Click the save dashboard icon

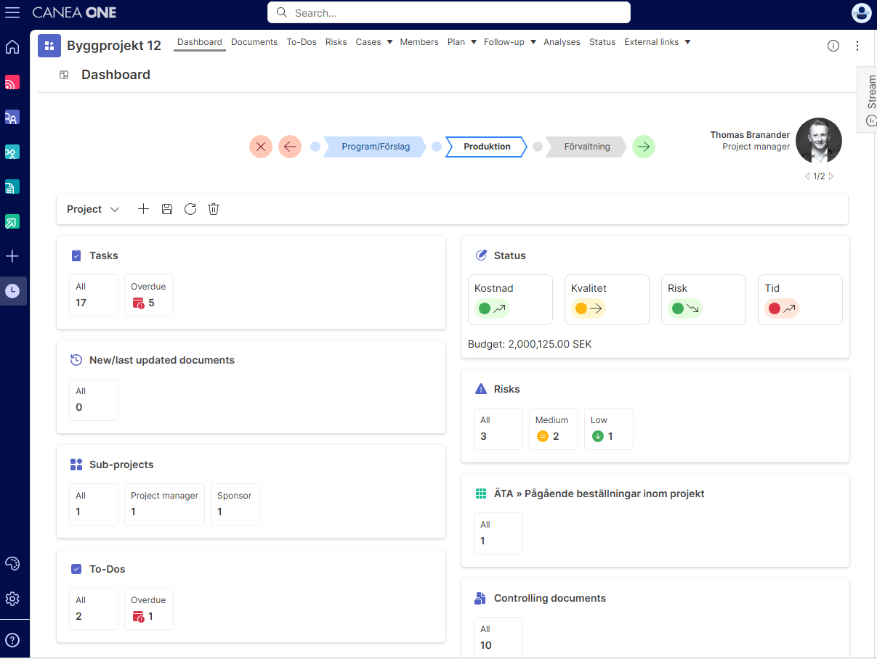(x=167, y=209)
